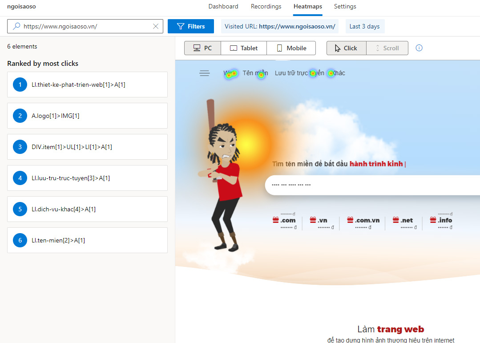Click the magnifier icon in the URL field
The image size is (480, 343).
click(x=16, y=26)
